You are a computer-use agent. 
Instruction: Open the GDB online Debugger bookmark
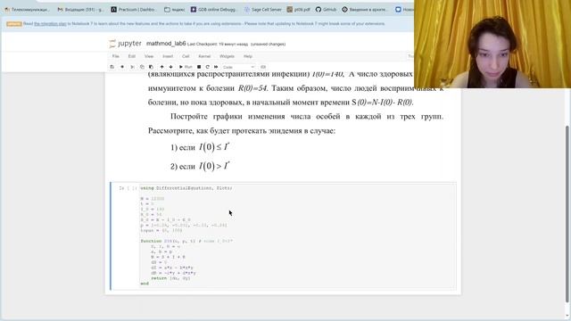coord(213,10)
